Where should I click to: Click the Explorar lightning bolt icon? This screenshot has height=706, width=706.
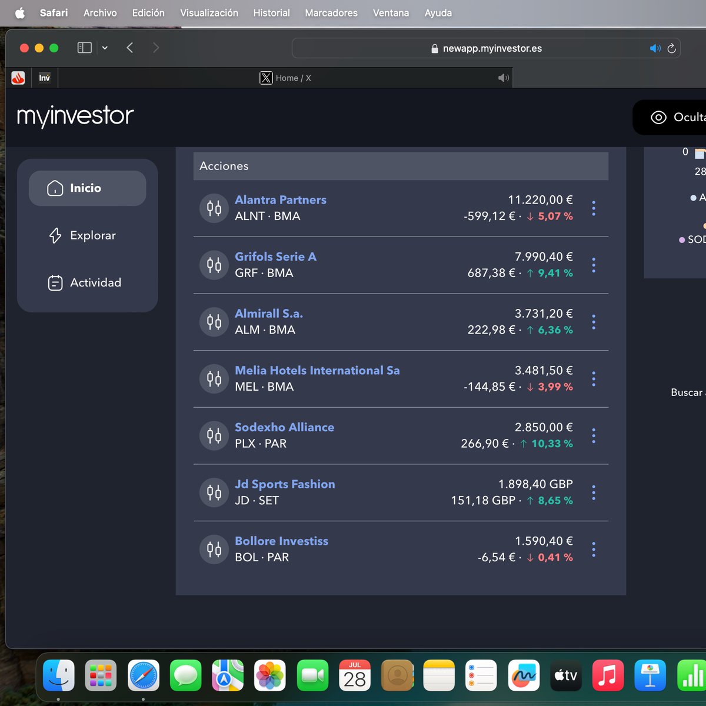[x=55, y=235]
